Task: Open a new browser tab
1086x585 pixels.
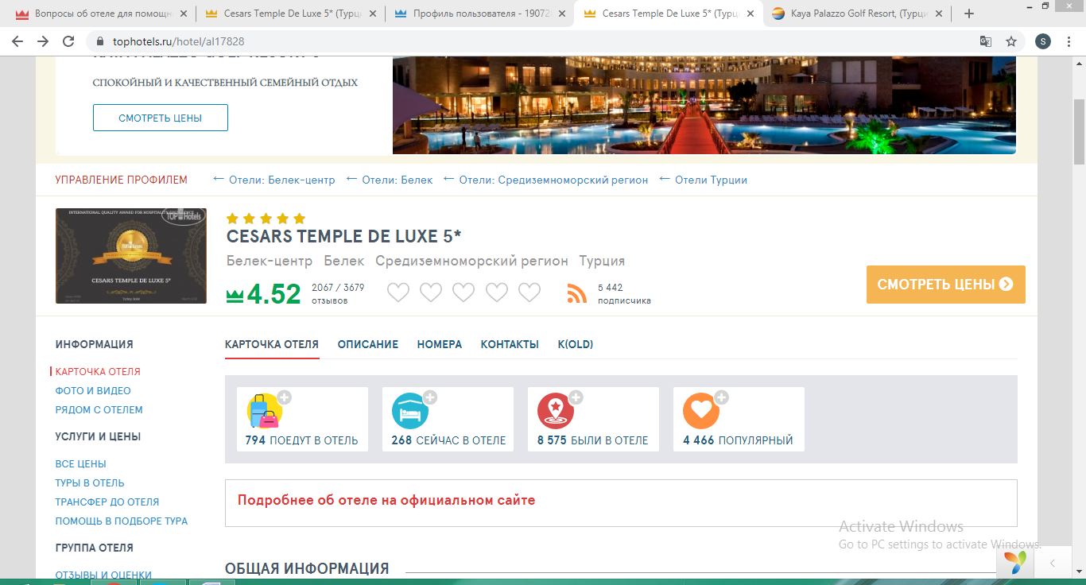Action: coord(968,14)
